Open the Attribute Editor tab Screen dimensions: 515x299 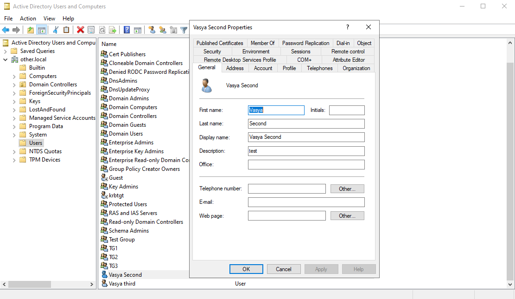[x=349, y=60]
